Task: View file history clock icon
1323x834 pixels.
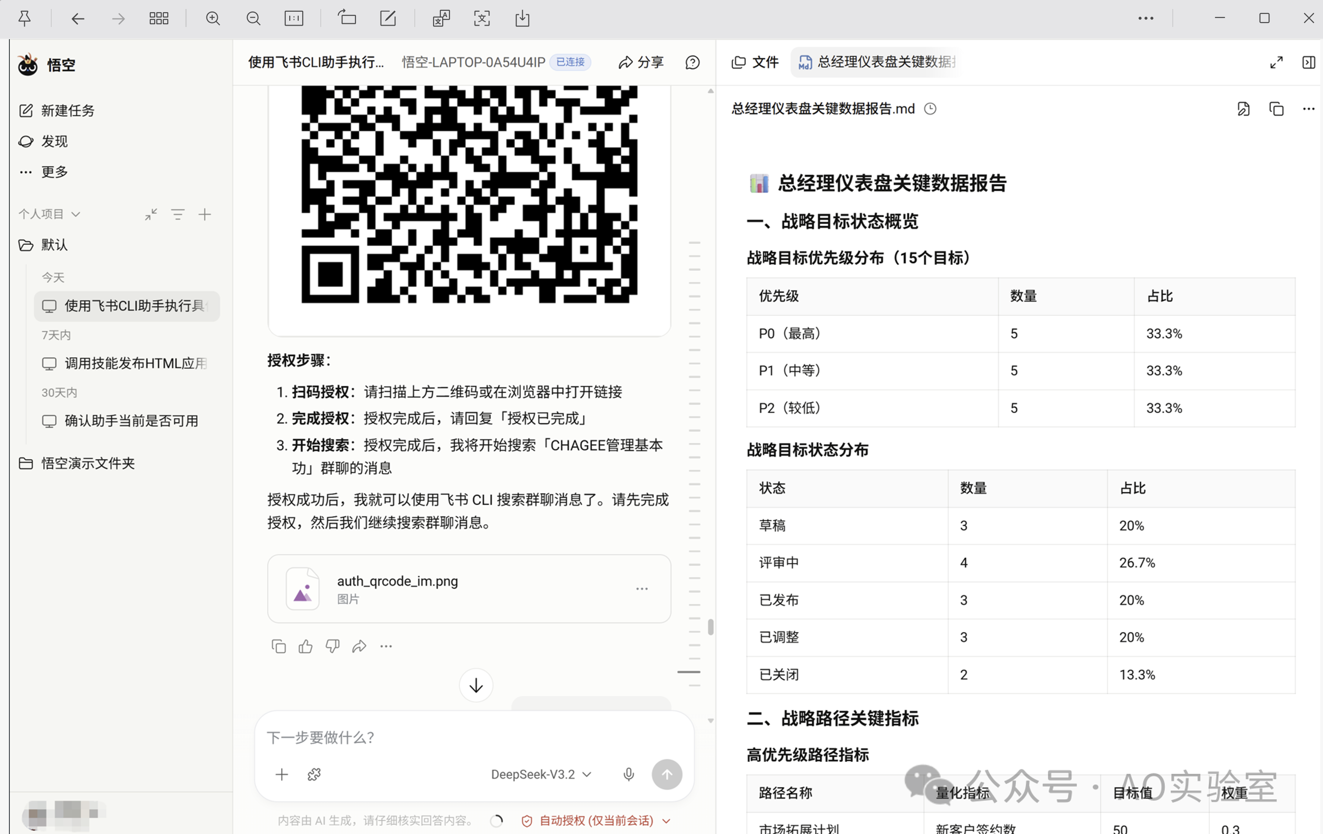Action: pyautogui.click(x=930, y=109)
